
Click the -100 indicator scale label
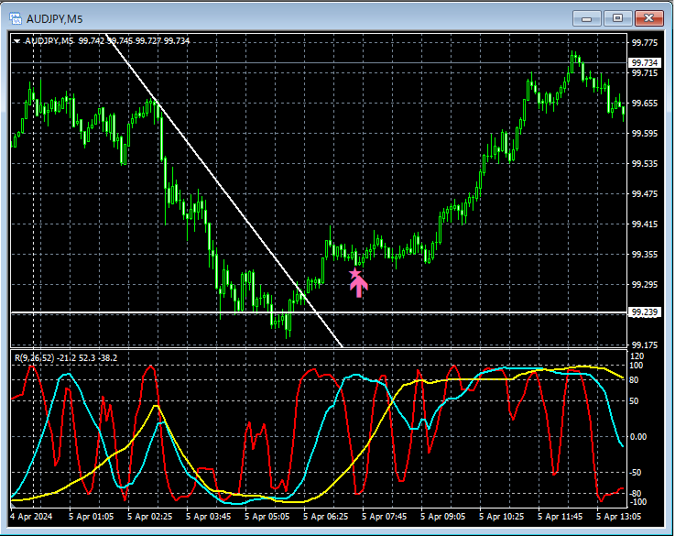click(638, 501)
